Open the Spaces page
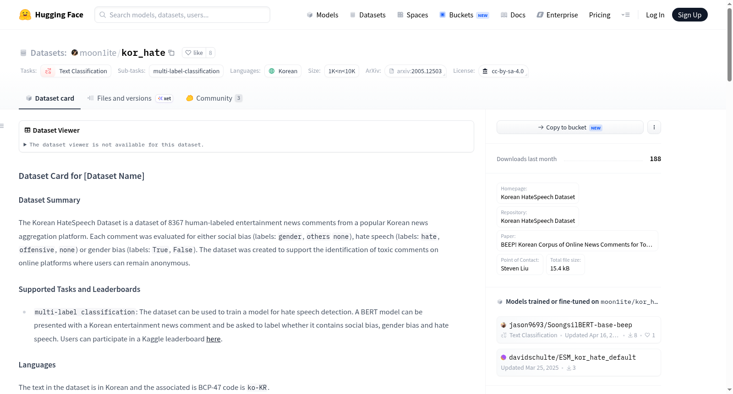The image size is (733, 394). pos(412,15)
